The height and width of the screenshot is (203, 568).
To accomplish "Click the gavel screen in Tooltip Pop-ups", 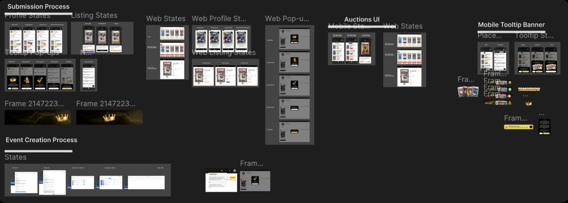I will (x=27, y=77).
